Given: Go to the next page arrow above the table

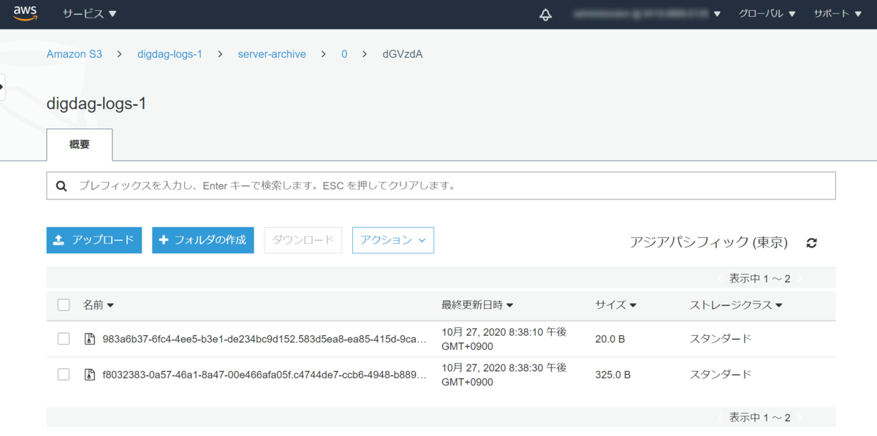Looking at the screenshot, I should tap(801, 278).
